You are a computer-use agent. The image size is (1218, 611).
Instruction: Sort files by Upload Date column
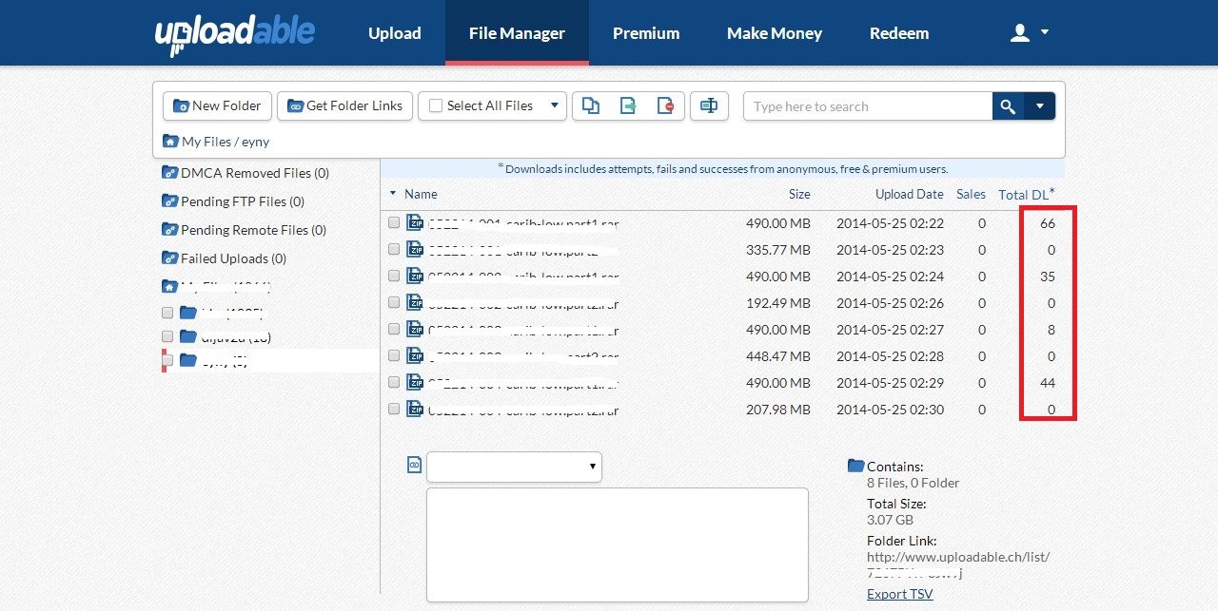pyautogui.click(x=909, y=194)
